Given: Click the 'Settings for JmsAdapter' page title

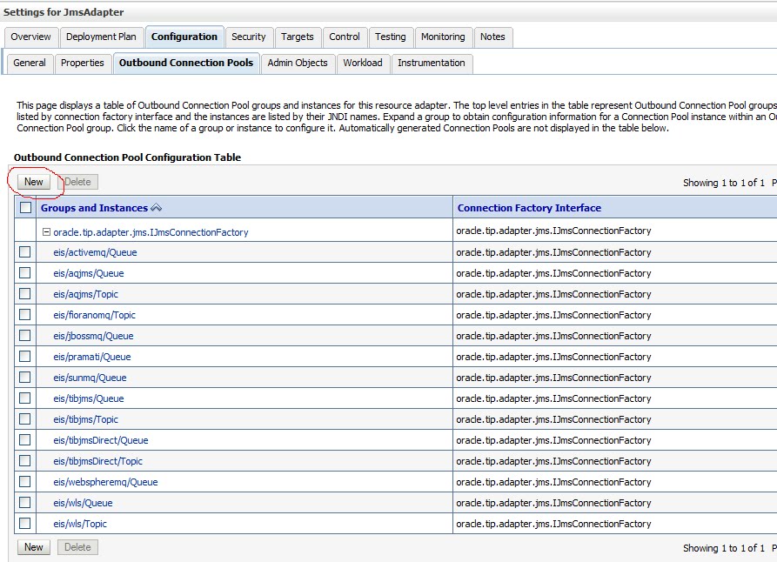Looking at the screenshot, I should tap(64, 12).
